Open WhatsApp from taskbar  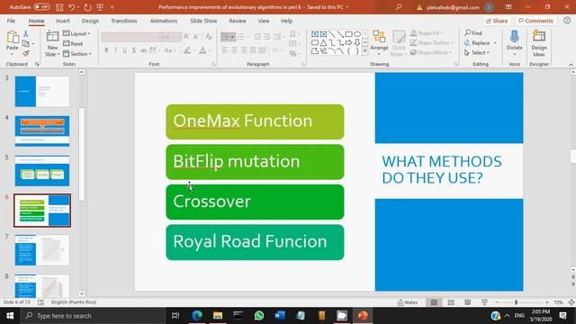point(259,315)
